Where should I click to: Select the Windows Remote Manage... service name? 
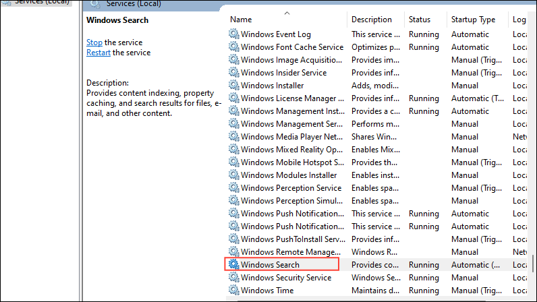(x=291, y=252)
